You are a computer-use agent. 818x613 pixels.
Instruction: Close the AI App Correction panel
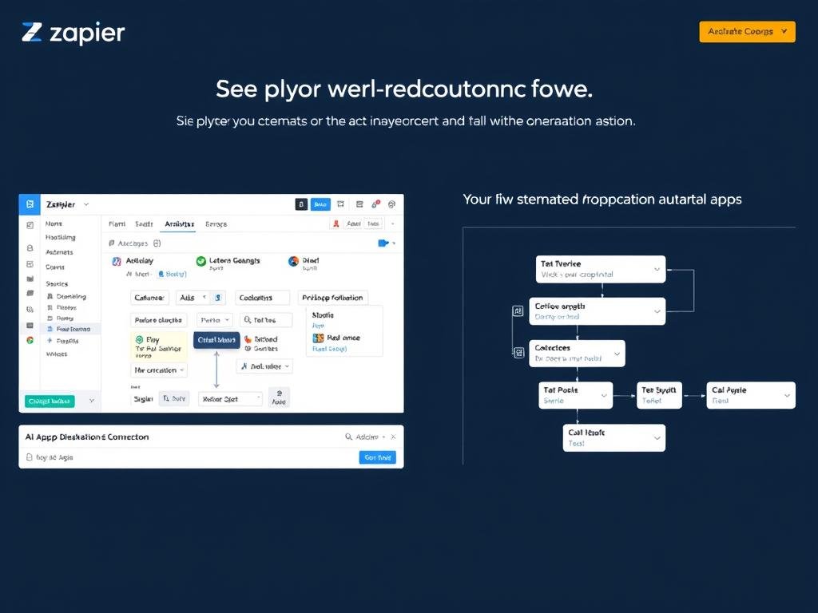[x=393, y=437]
